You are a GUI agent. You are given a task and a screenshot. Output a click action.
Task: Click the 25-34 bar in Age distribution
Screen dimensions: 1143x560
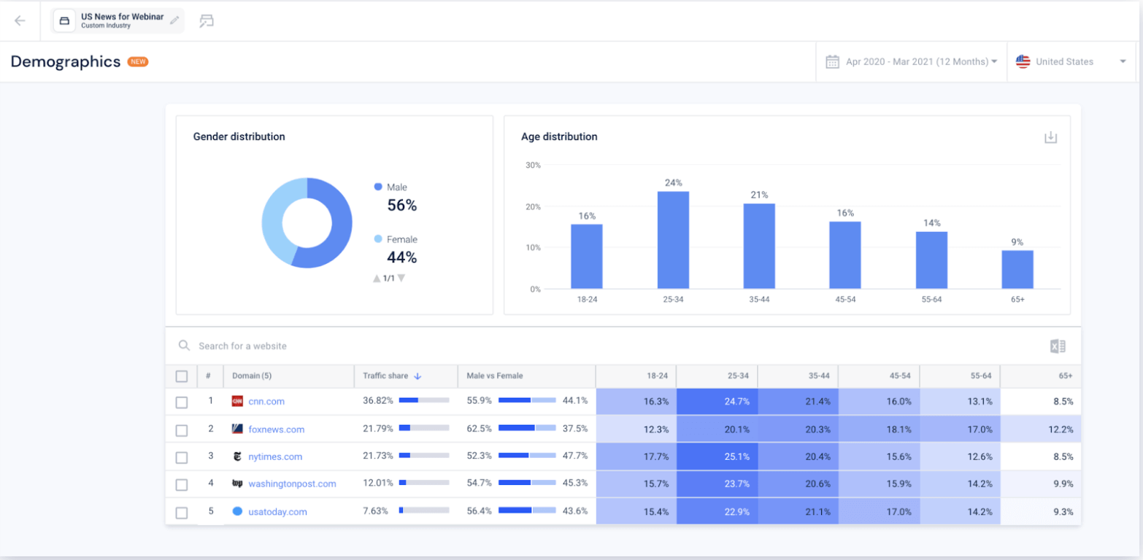click(x=673, y=240)
